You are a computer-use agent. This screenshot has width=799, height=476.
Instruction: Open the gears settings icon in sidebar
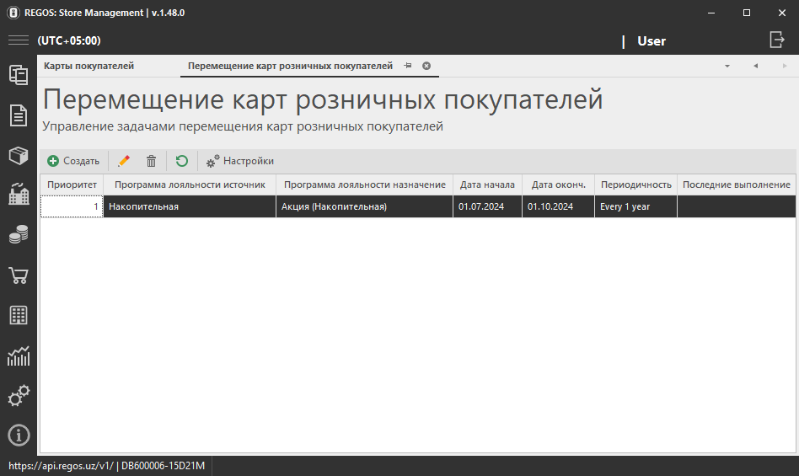tap(19, 395)
